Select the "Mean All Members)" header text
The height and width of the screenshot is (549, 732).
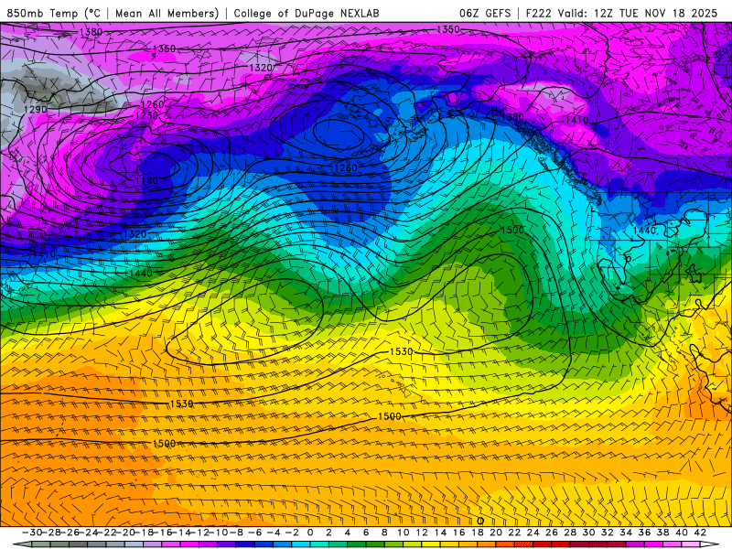167,13
